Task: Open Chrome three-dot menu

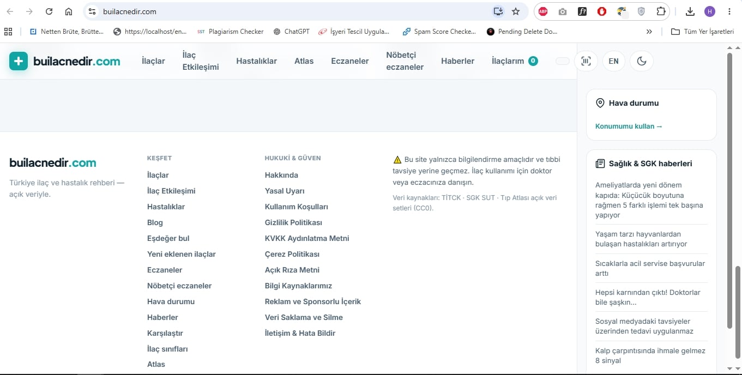Action: pos(729,11)
